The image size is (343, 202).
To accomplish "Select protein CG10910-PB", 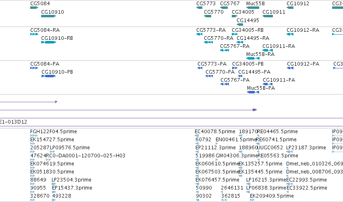I will (x=48, y=76).
